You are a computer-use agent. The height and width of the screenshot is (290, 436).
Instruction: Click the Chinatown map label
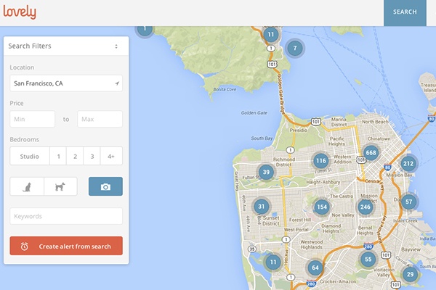pyautogui.click(x=379, y=138)
